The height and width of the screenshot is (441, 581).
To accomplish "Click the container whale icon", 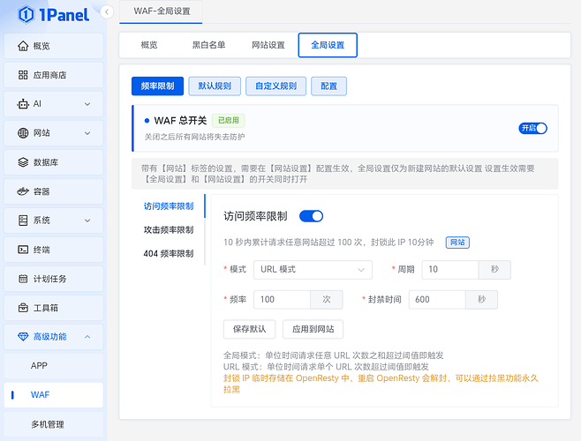I will click(x=23, y=191).
